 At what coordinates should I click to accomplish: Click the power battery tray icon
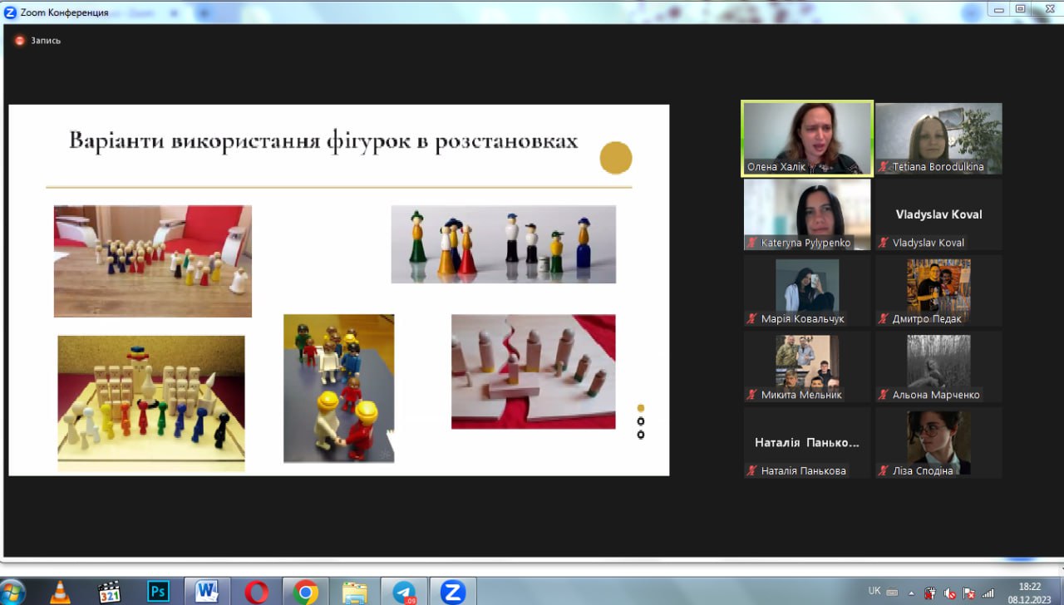tap(930, 593)
